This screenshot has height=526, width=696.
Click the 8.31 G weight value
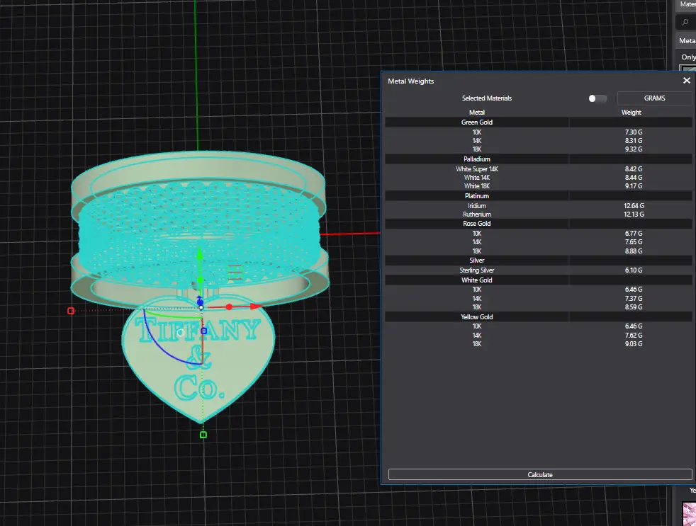(634, 141)
